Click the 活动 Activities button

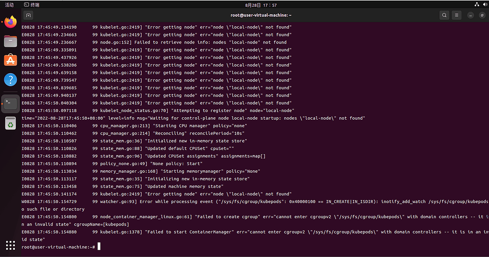9,4
